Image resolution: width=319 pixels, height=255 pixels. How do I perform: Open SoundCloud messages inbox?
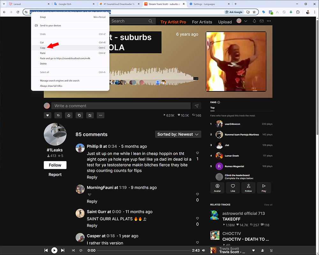pyautogui.click(x=262, y=22)
